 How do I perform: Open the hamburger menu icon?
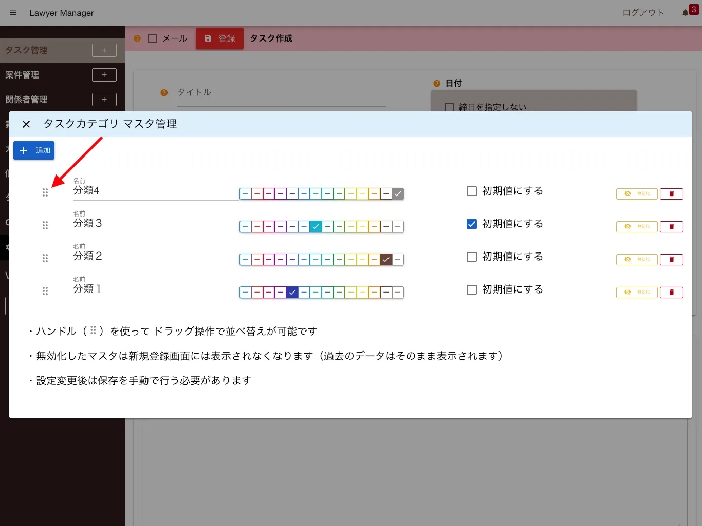[13, 13]
